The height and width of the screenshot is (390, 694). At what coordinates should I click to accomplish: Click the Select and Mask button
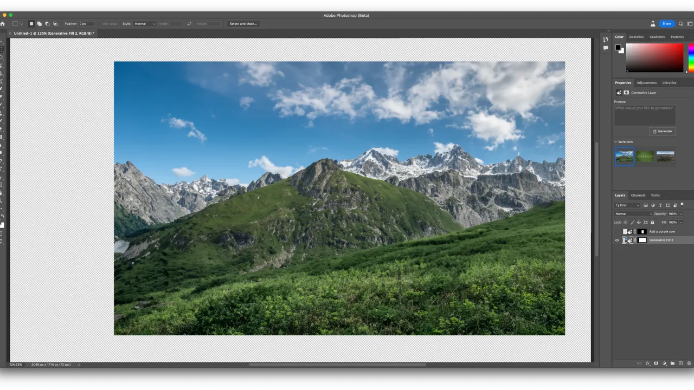[243, 24]
